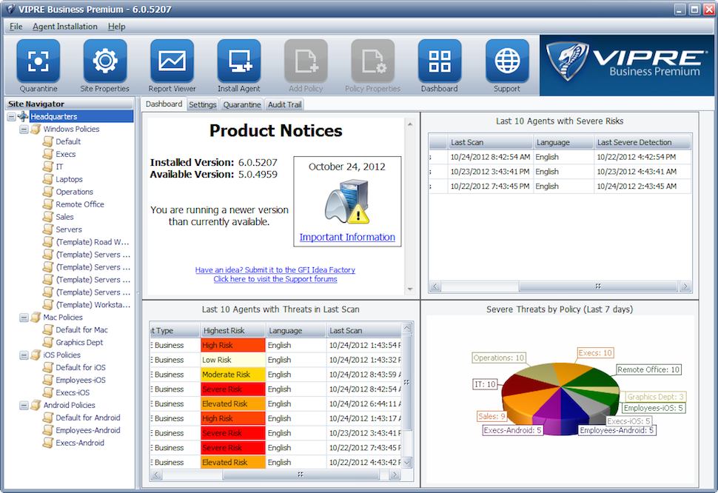Open the GFI Idea Factory link
Viewport: 718px width, 493px height.
click(x=275, y=270)
